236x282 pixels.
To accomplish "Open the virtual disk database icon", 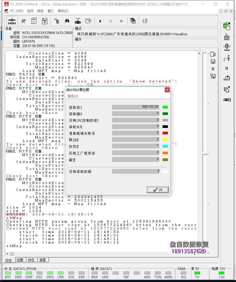I will (89, 21).
